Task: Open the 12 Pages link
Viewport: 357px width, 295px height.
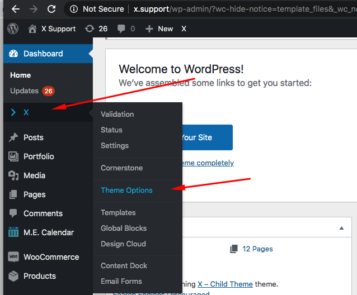Action: 257,249
